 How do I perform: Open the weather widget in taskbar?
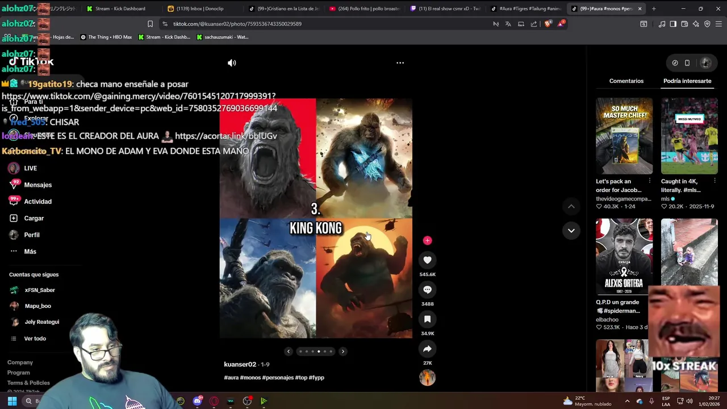point(587,401)
